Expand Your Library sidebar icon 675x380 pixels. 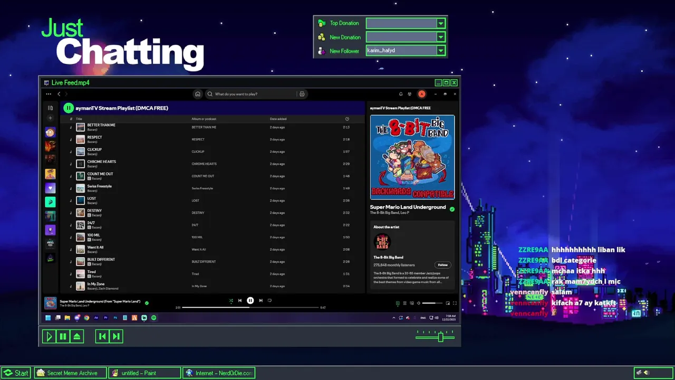click(x=50, y=108)
